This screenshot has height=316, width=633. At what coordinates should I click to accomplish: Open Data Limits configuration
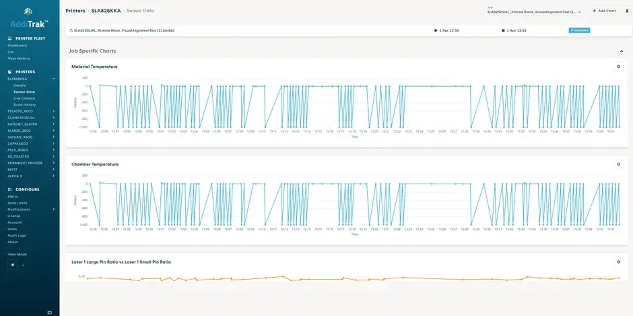(x=18, y=203)
